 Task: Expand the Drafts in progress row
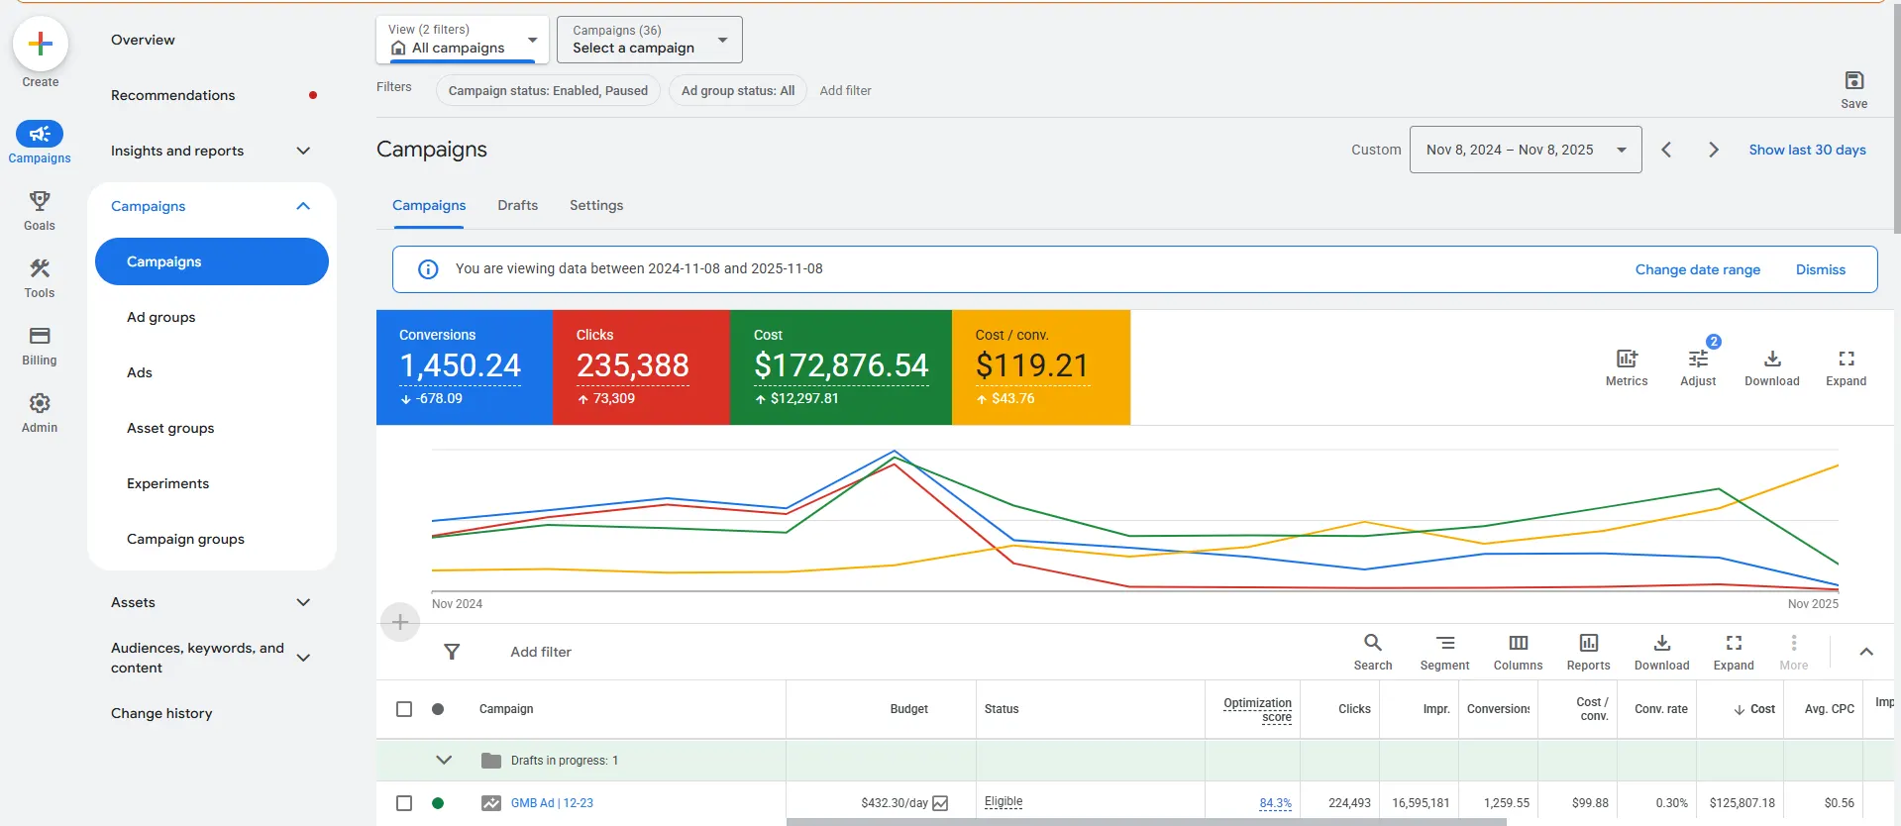[444, 761]
